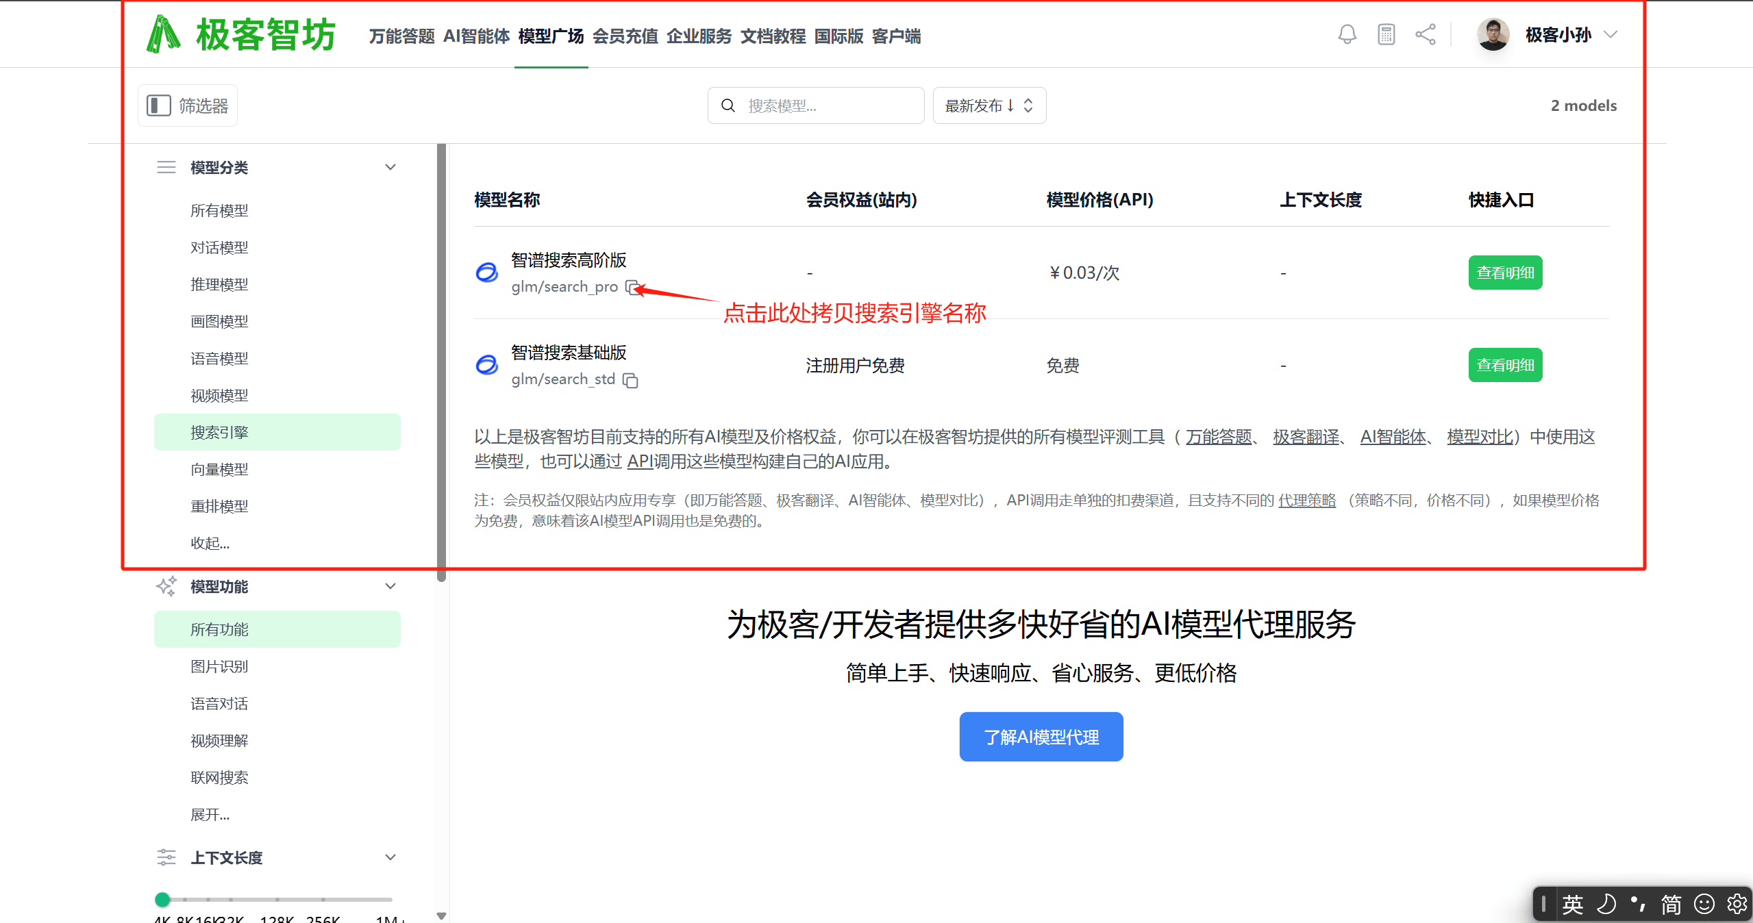Screen dimensions: 1753x923
Task: Click 查看明细 for 智谱搜索基础版
Action: 1505,365
